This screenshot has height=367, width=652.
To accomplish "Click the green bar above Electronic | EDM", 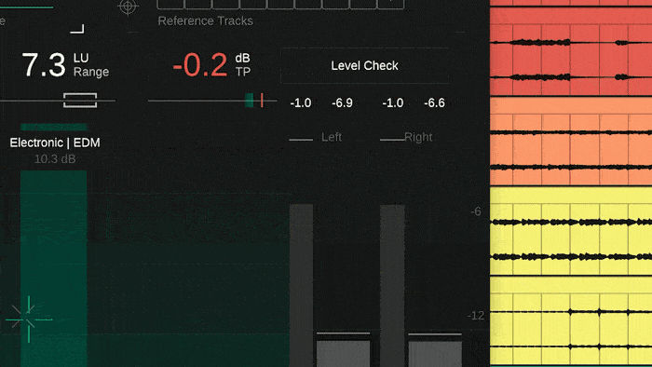I will coord(54,127).
